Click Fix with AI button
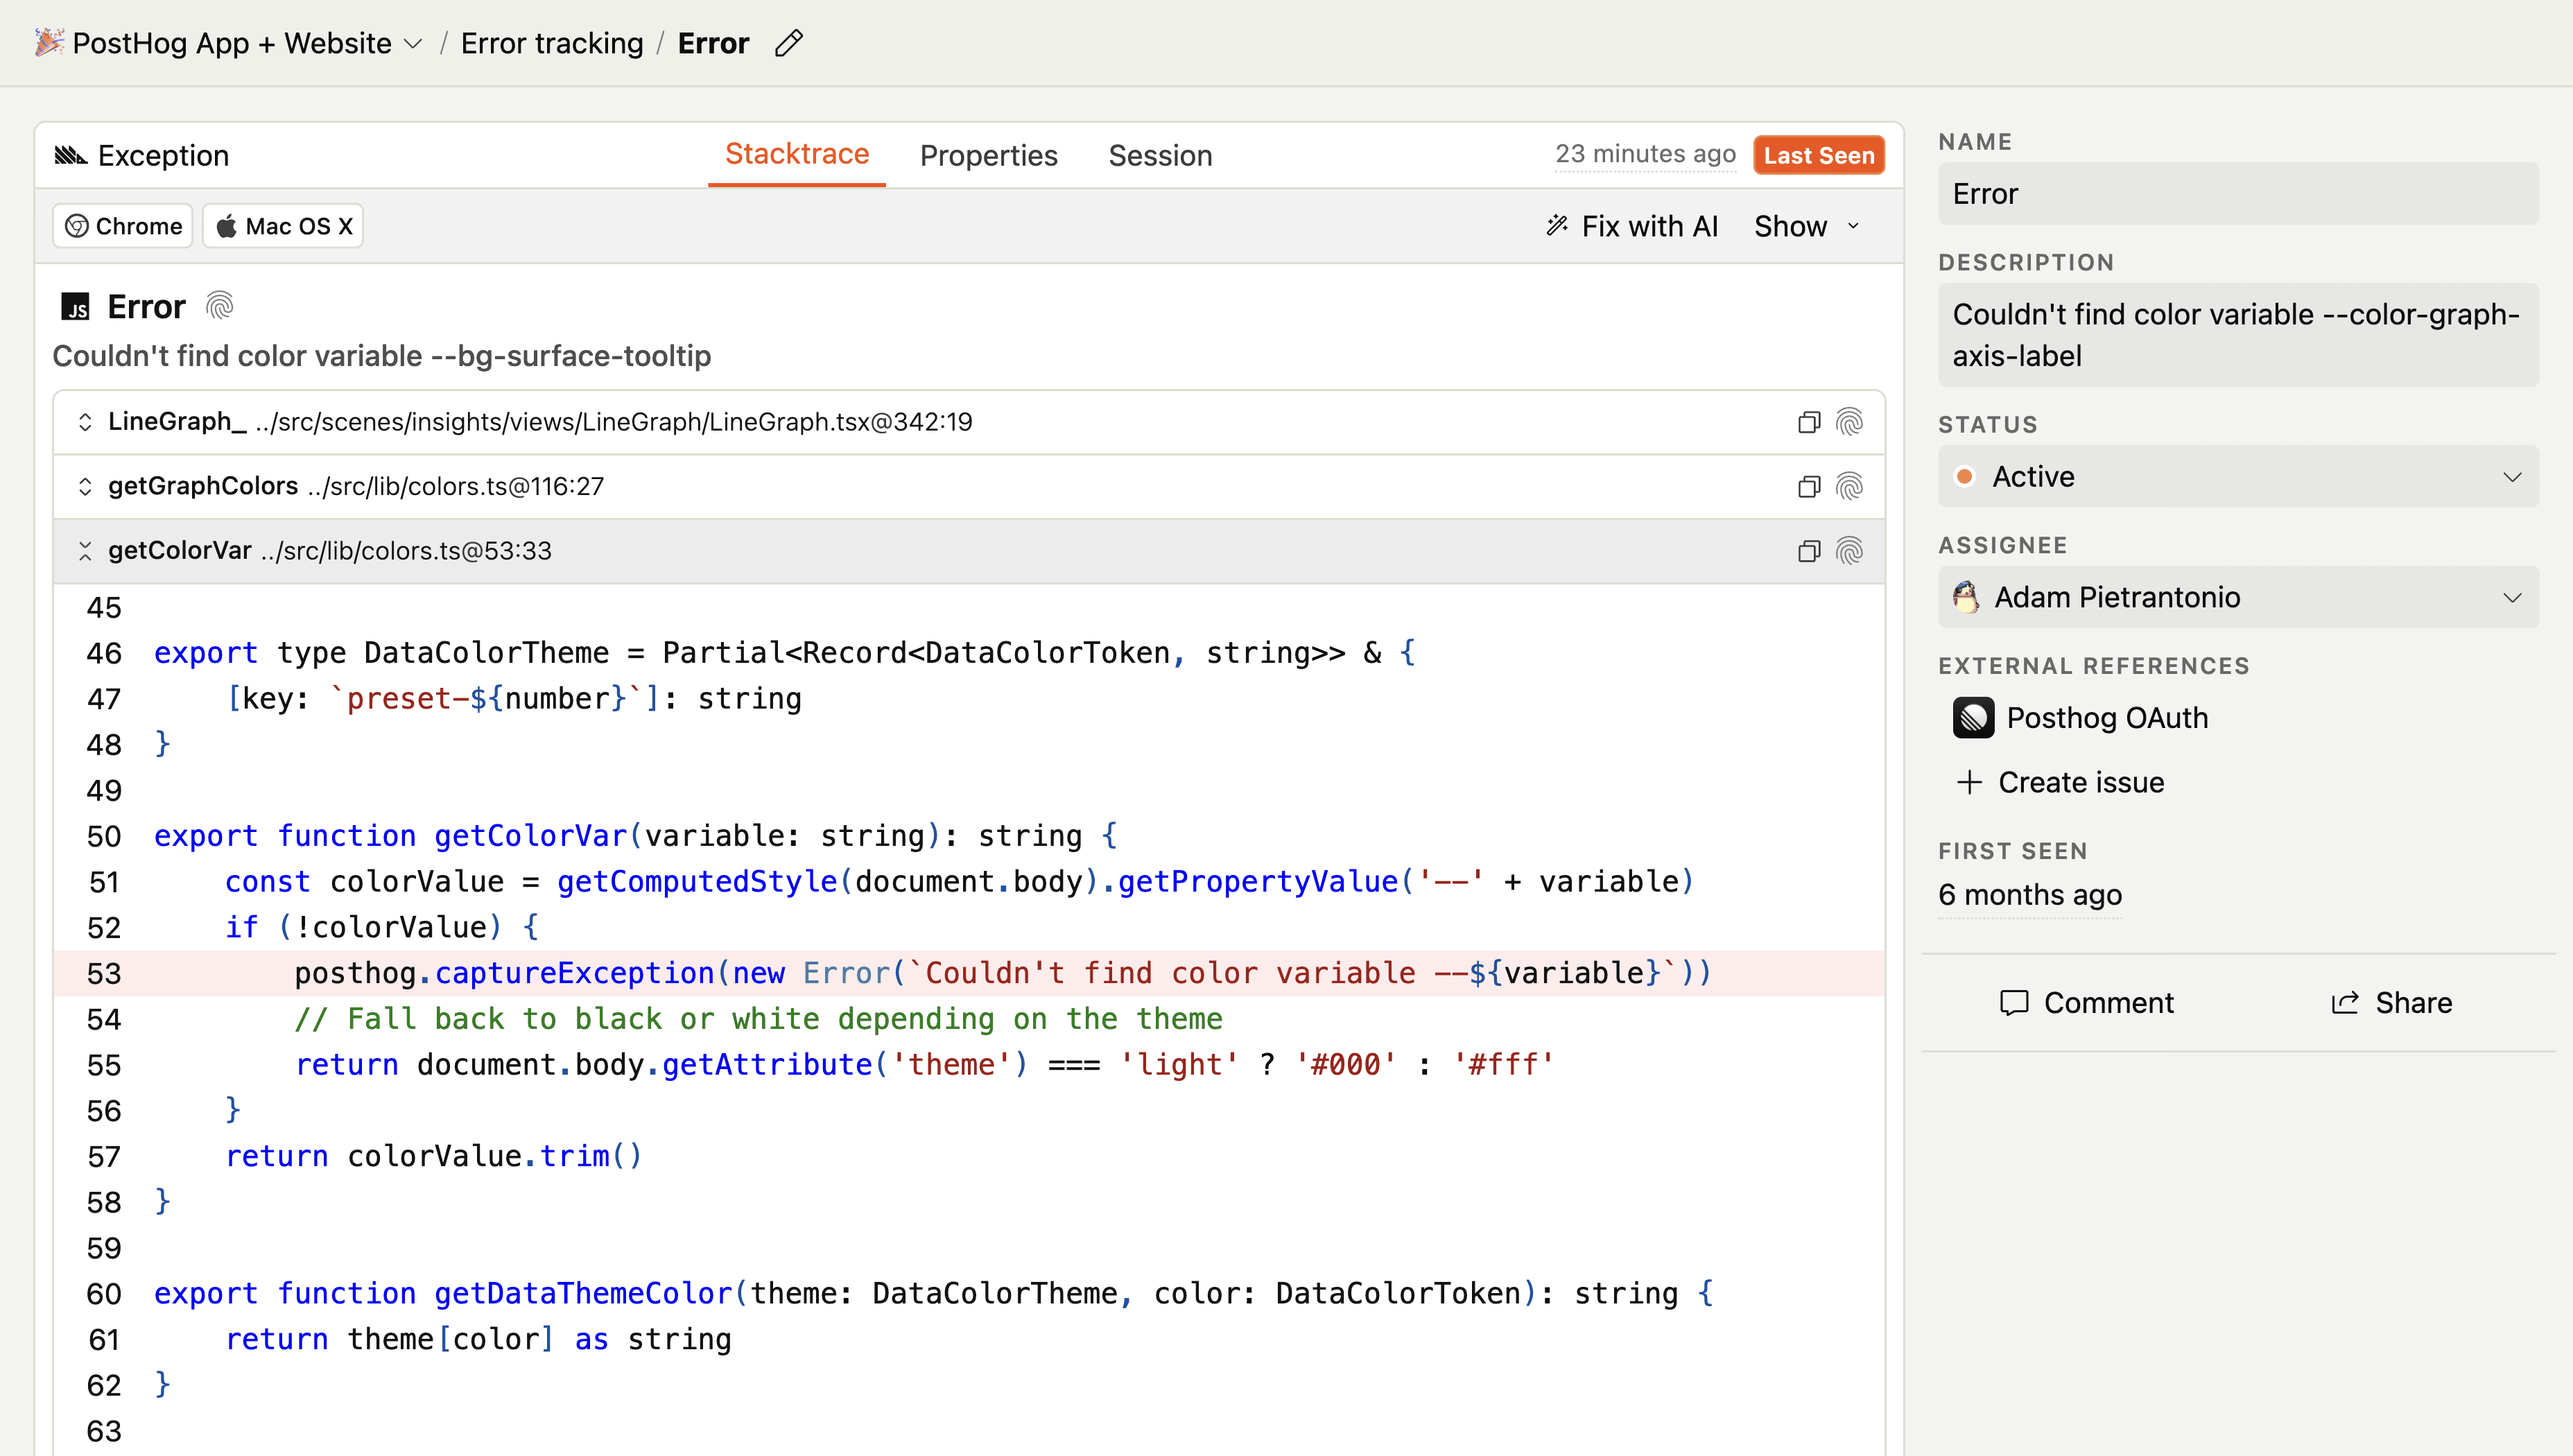 (x=1632, y=226)
